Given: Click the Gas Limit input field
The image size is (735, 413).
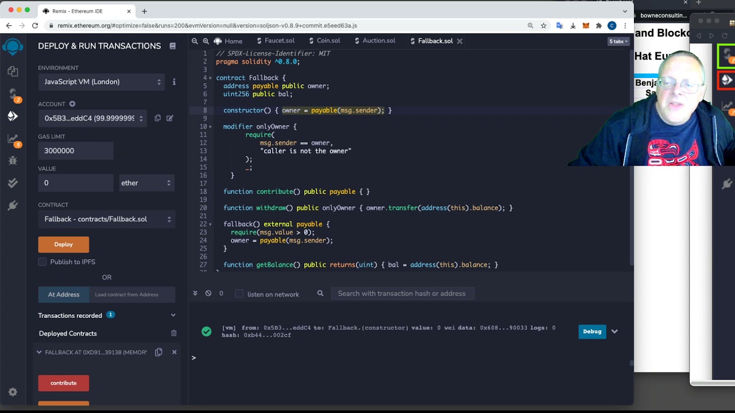Looking at the screenshot, I should pyautogui.click(x=76, y=151).
